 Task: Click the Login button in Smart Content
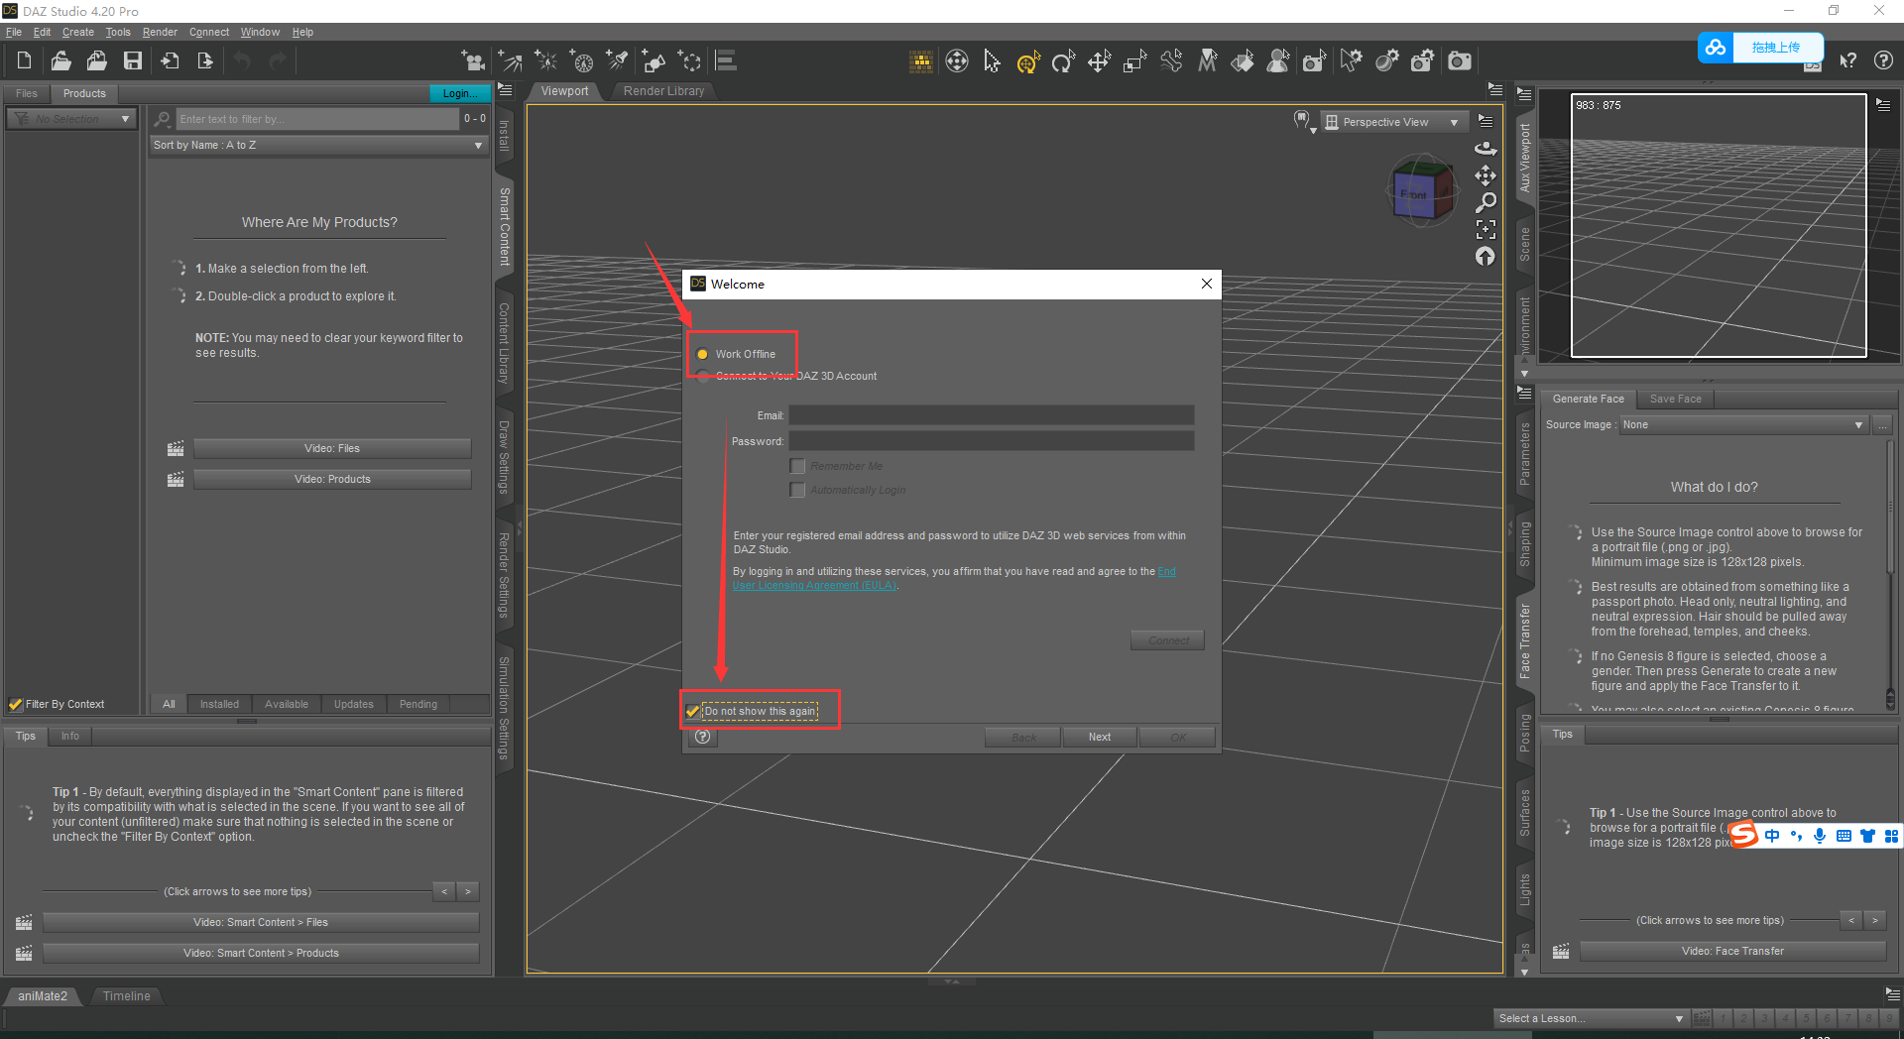(459, 93)
